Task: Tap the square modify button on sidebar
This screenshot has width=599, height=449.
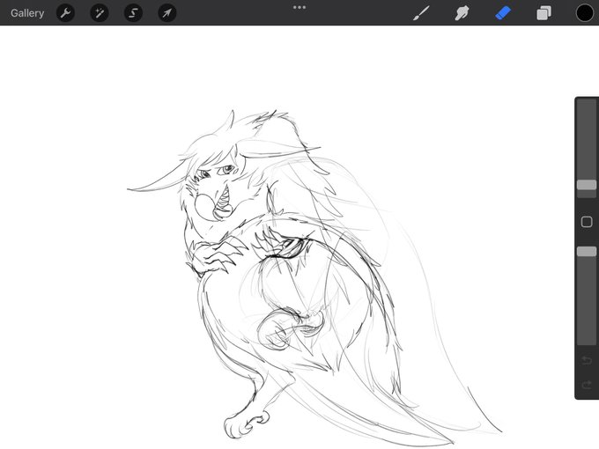Action: 587,222
